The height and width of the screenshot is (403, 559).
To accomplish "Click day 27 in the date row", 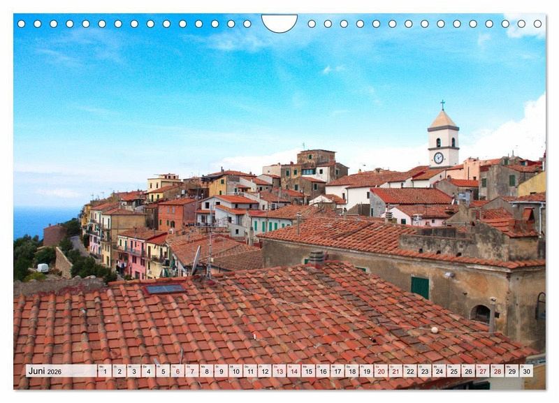I will coord(483,371).
